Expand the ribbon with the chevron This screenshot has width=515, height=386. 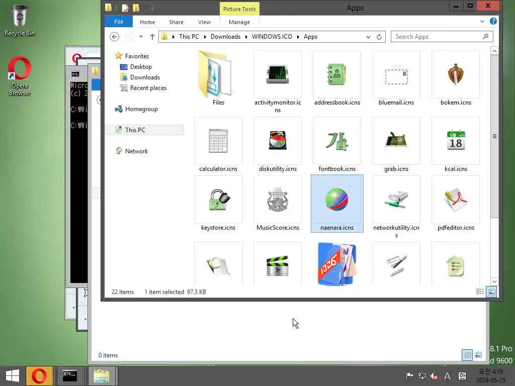(x=482, y=21)
